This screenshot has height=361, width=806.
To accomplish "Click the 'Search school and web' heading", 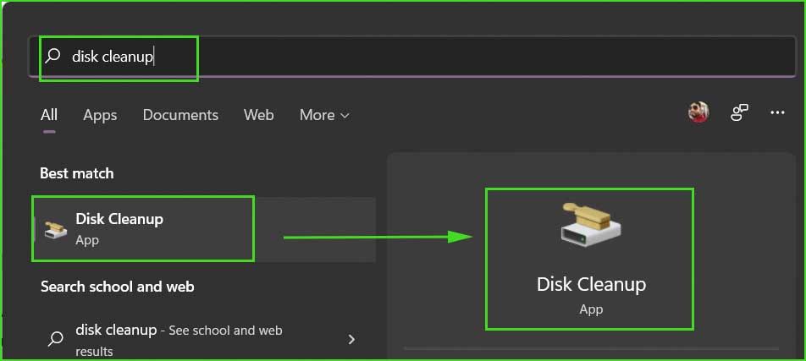I will (117, 286).
